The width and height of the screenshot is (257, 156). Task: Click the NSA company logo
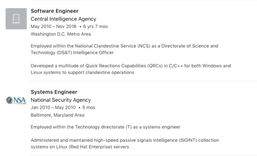pos(16,100)
